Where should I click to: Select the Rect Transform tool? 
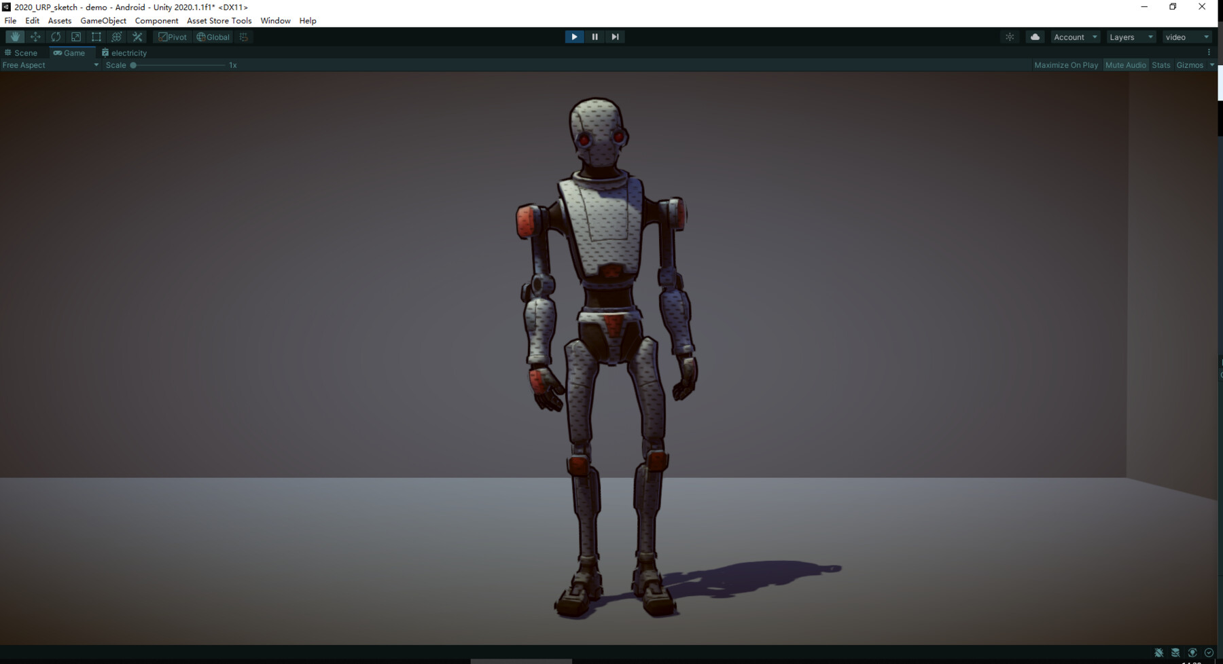96,37
